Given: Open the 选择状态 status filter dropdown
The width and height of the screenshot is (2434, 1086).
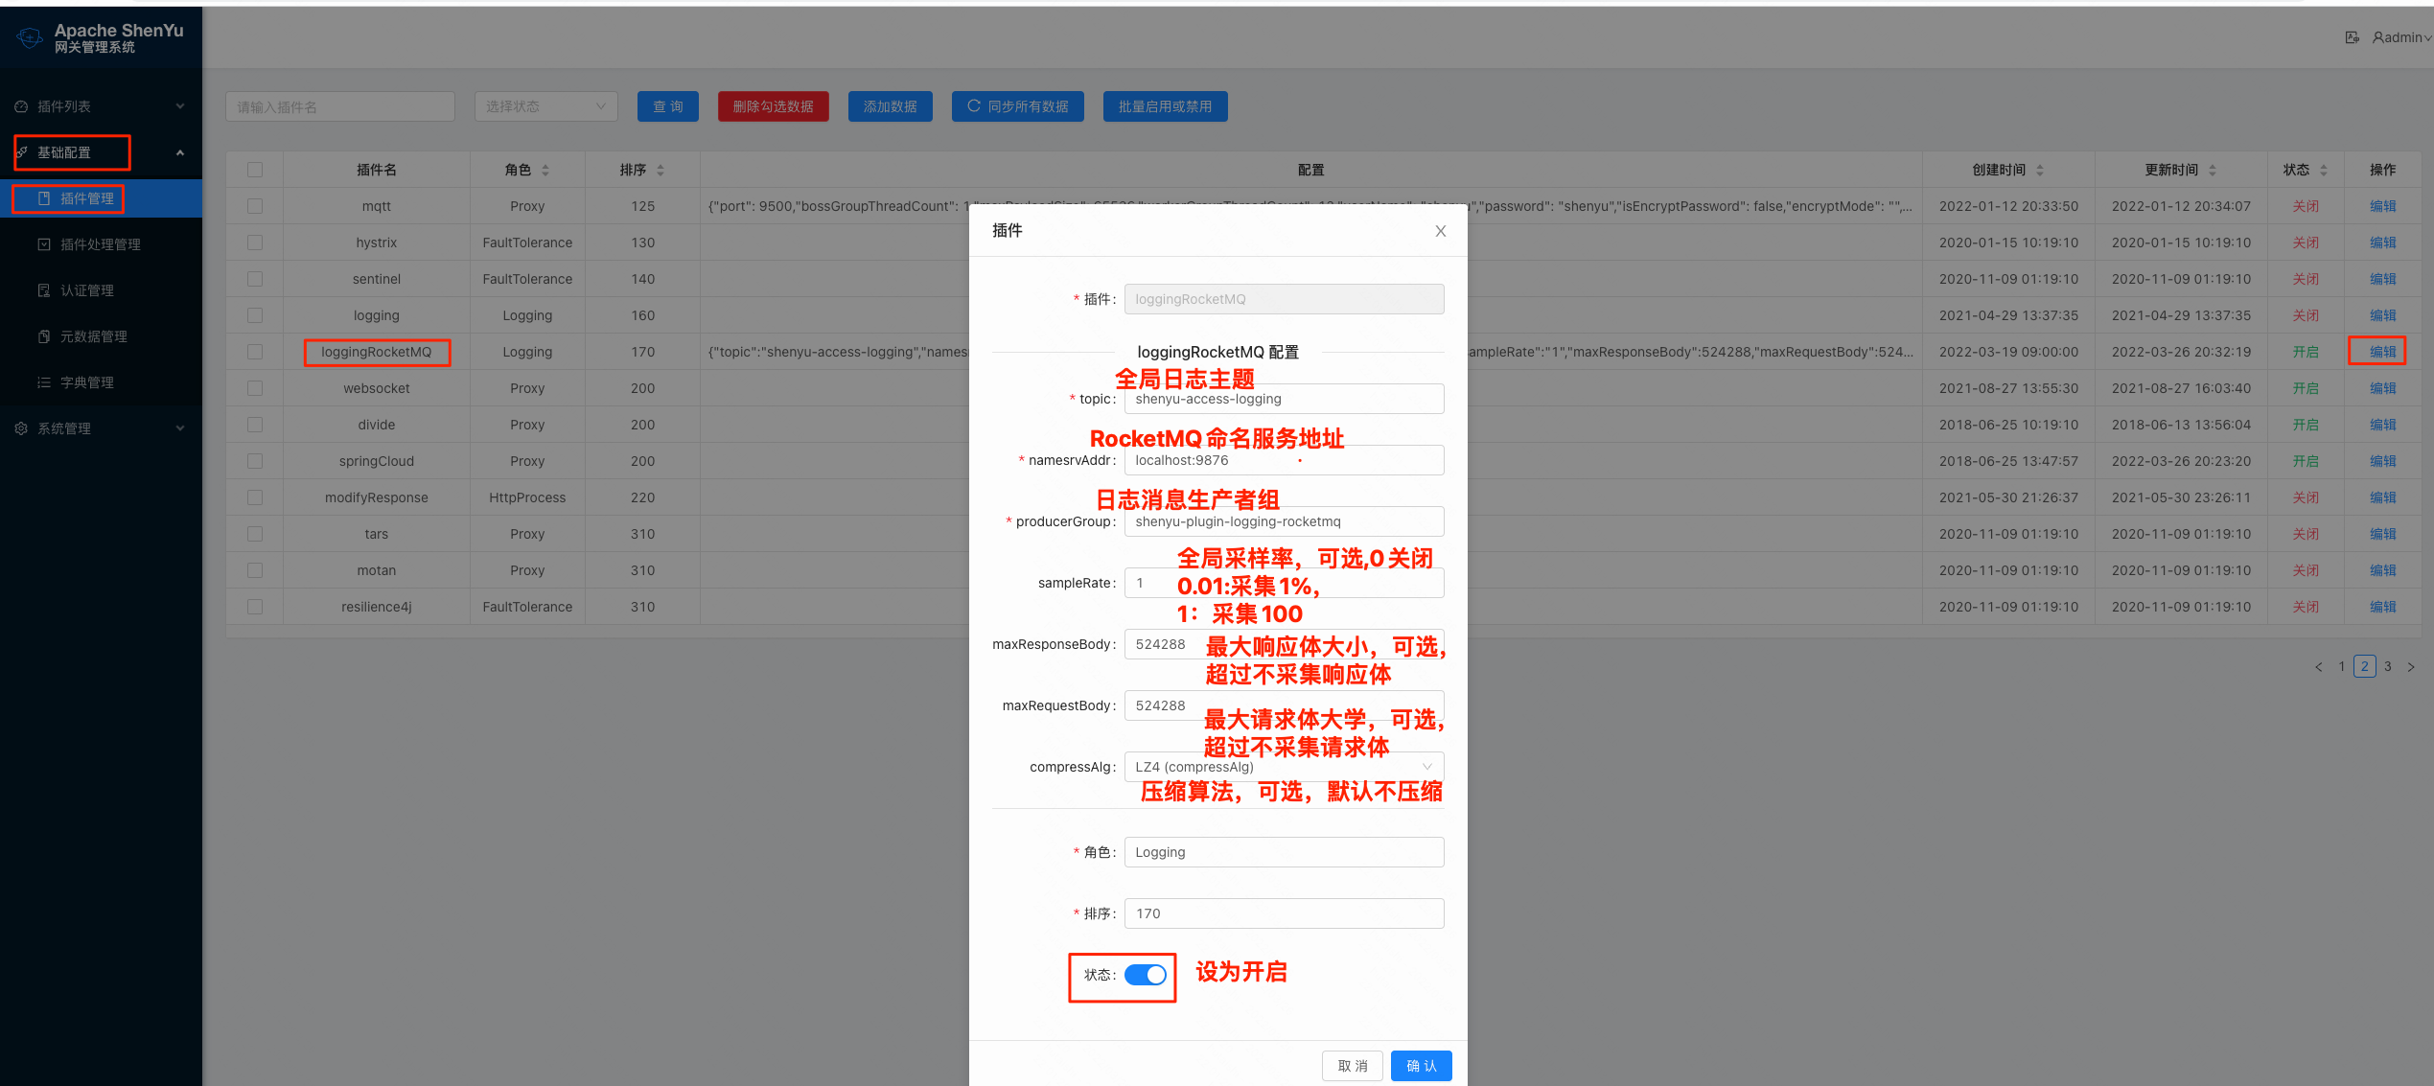Looking at the screenshot, I should click(545, 106).
